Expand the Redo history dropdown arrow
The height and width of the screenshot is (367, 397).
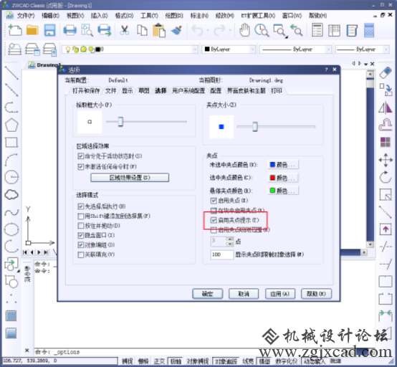[230, 30]
